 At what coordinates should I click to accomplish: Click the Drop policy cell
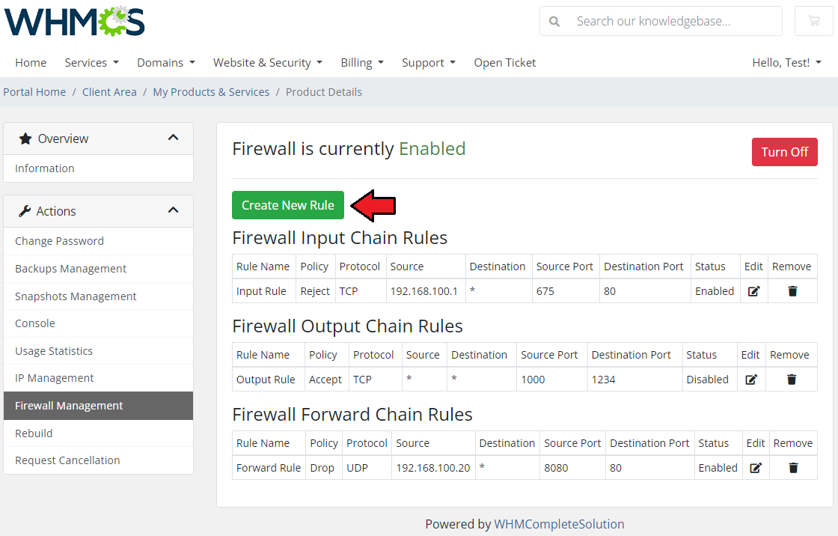(x=324, y=468)
